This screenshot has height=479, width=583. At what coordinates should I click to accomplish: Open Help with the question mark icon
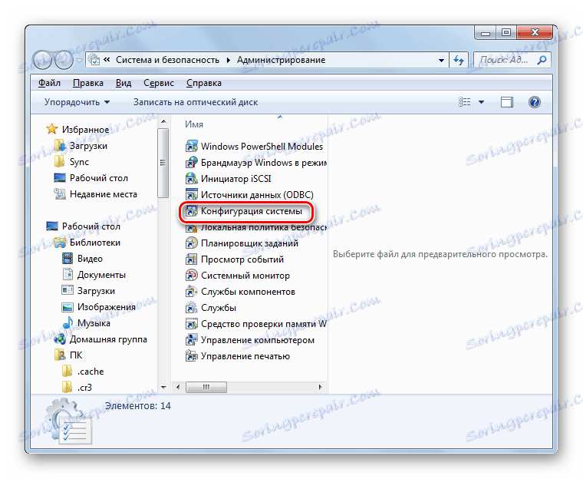click(x=535, y=101)
